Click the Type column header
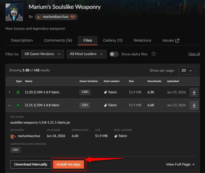Viewport: 205px width, 173px height. (x=19, y=81)
